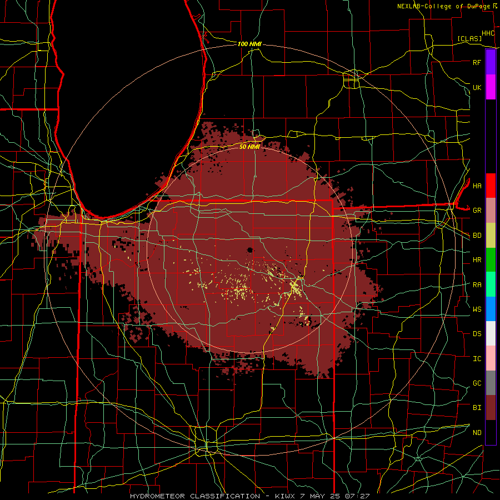Click the HR legend label
Image resolution: width=500 pixels, height=500 pixels.
tap(477, 260)
